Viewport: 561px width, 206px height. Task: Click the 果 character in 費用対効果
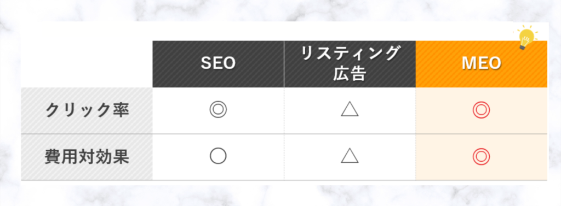(x=121, y=157)
